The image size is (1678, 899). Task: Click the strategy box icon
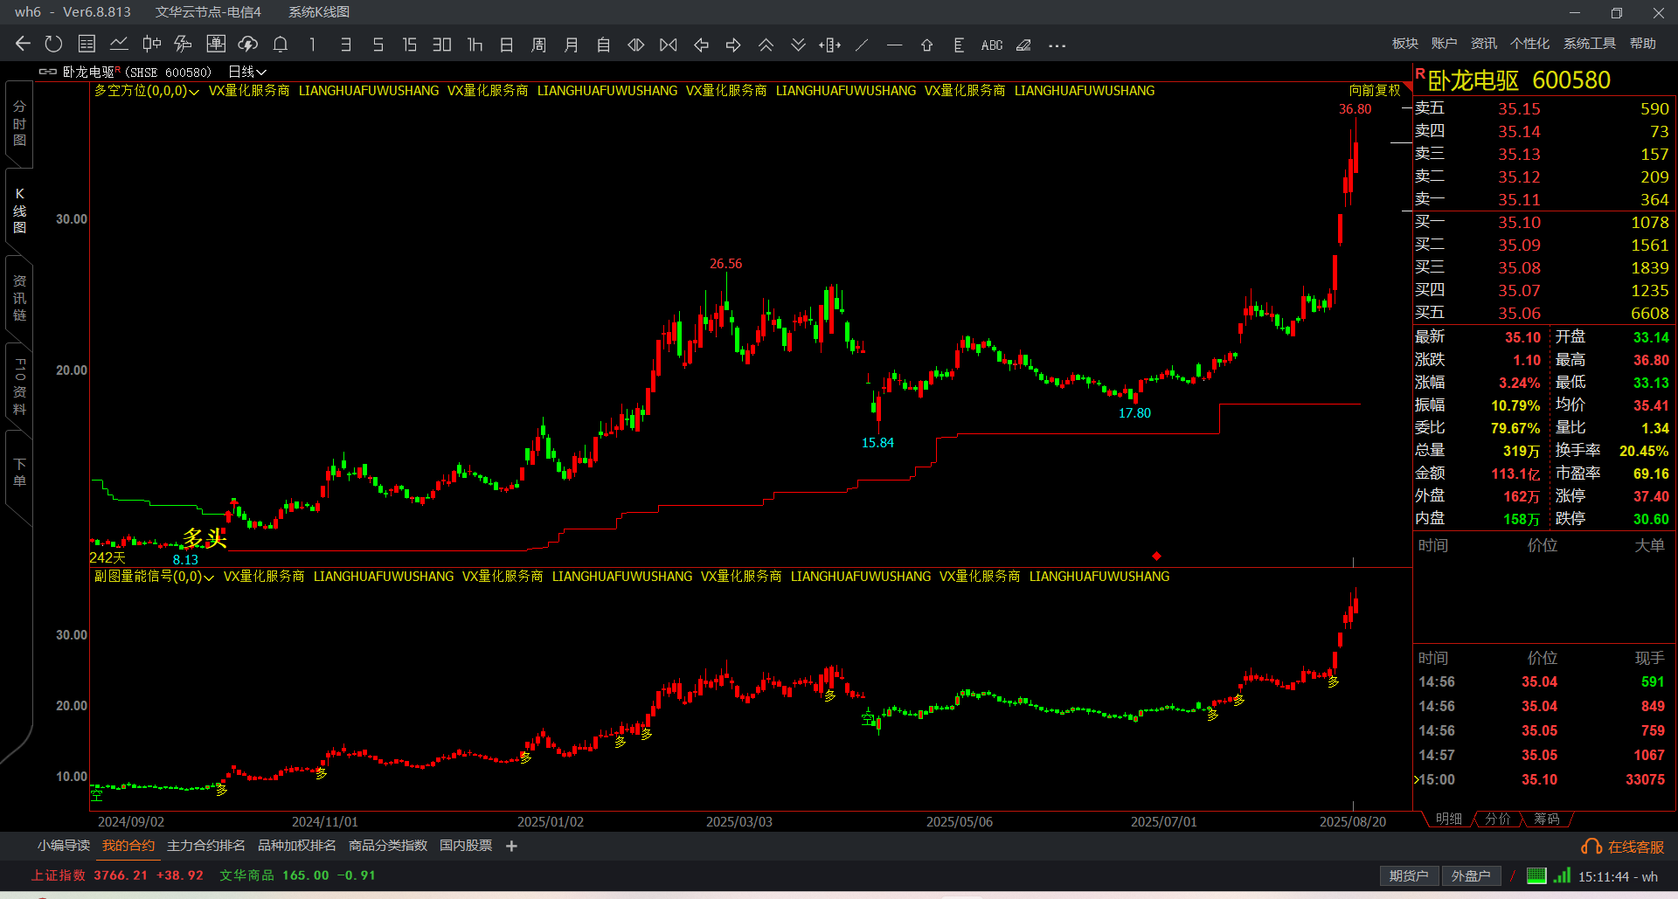(x=216, y=44)
